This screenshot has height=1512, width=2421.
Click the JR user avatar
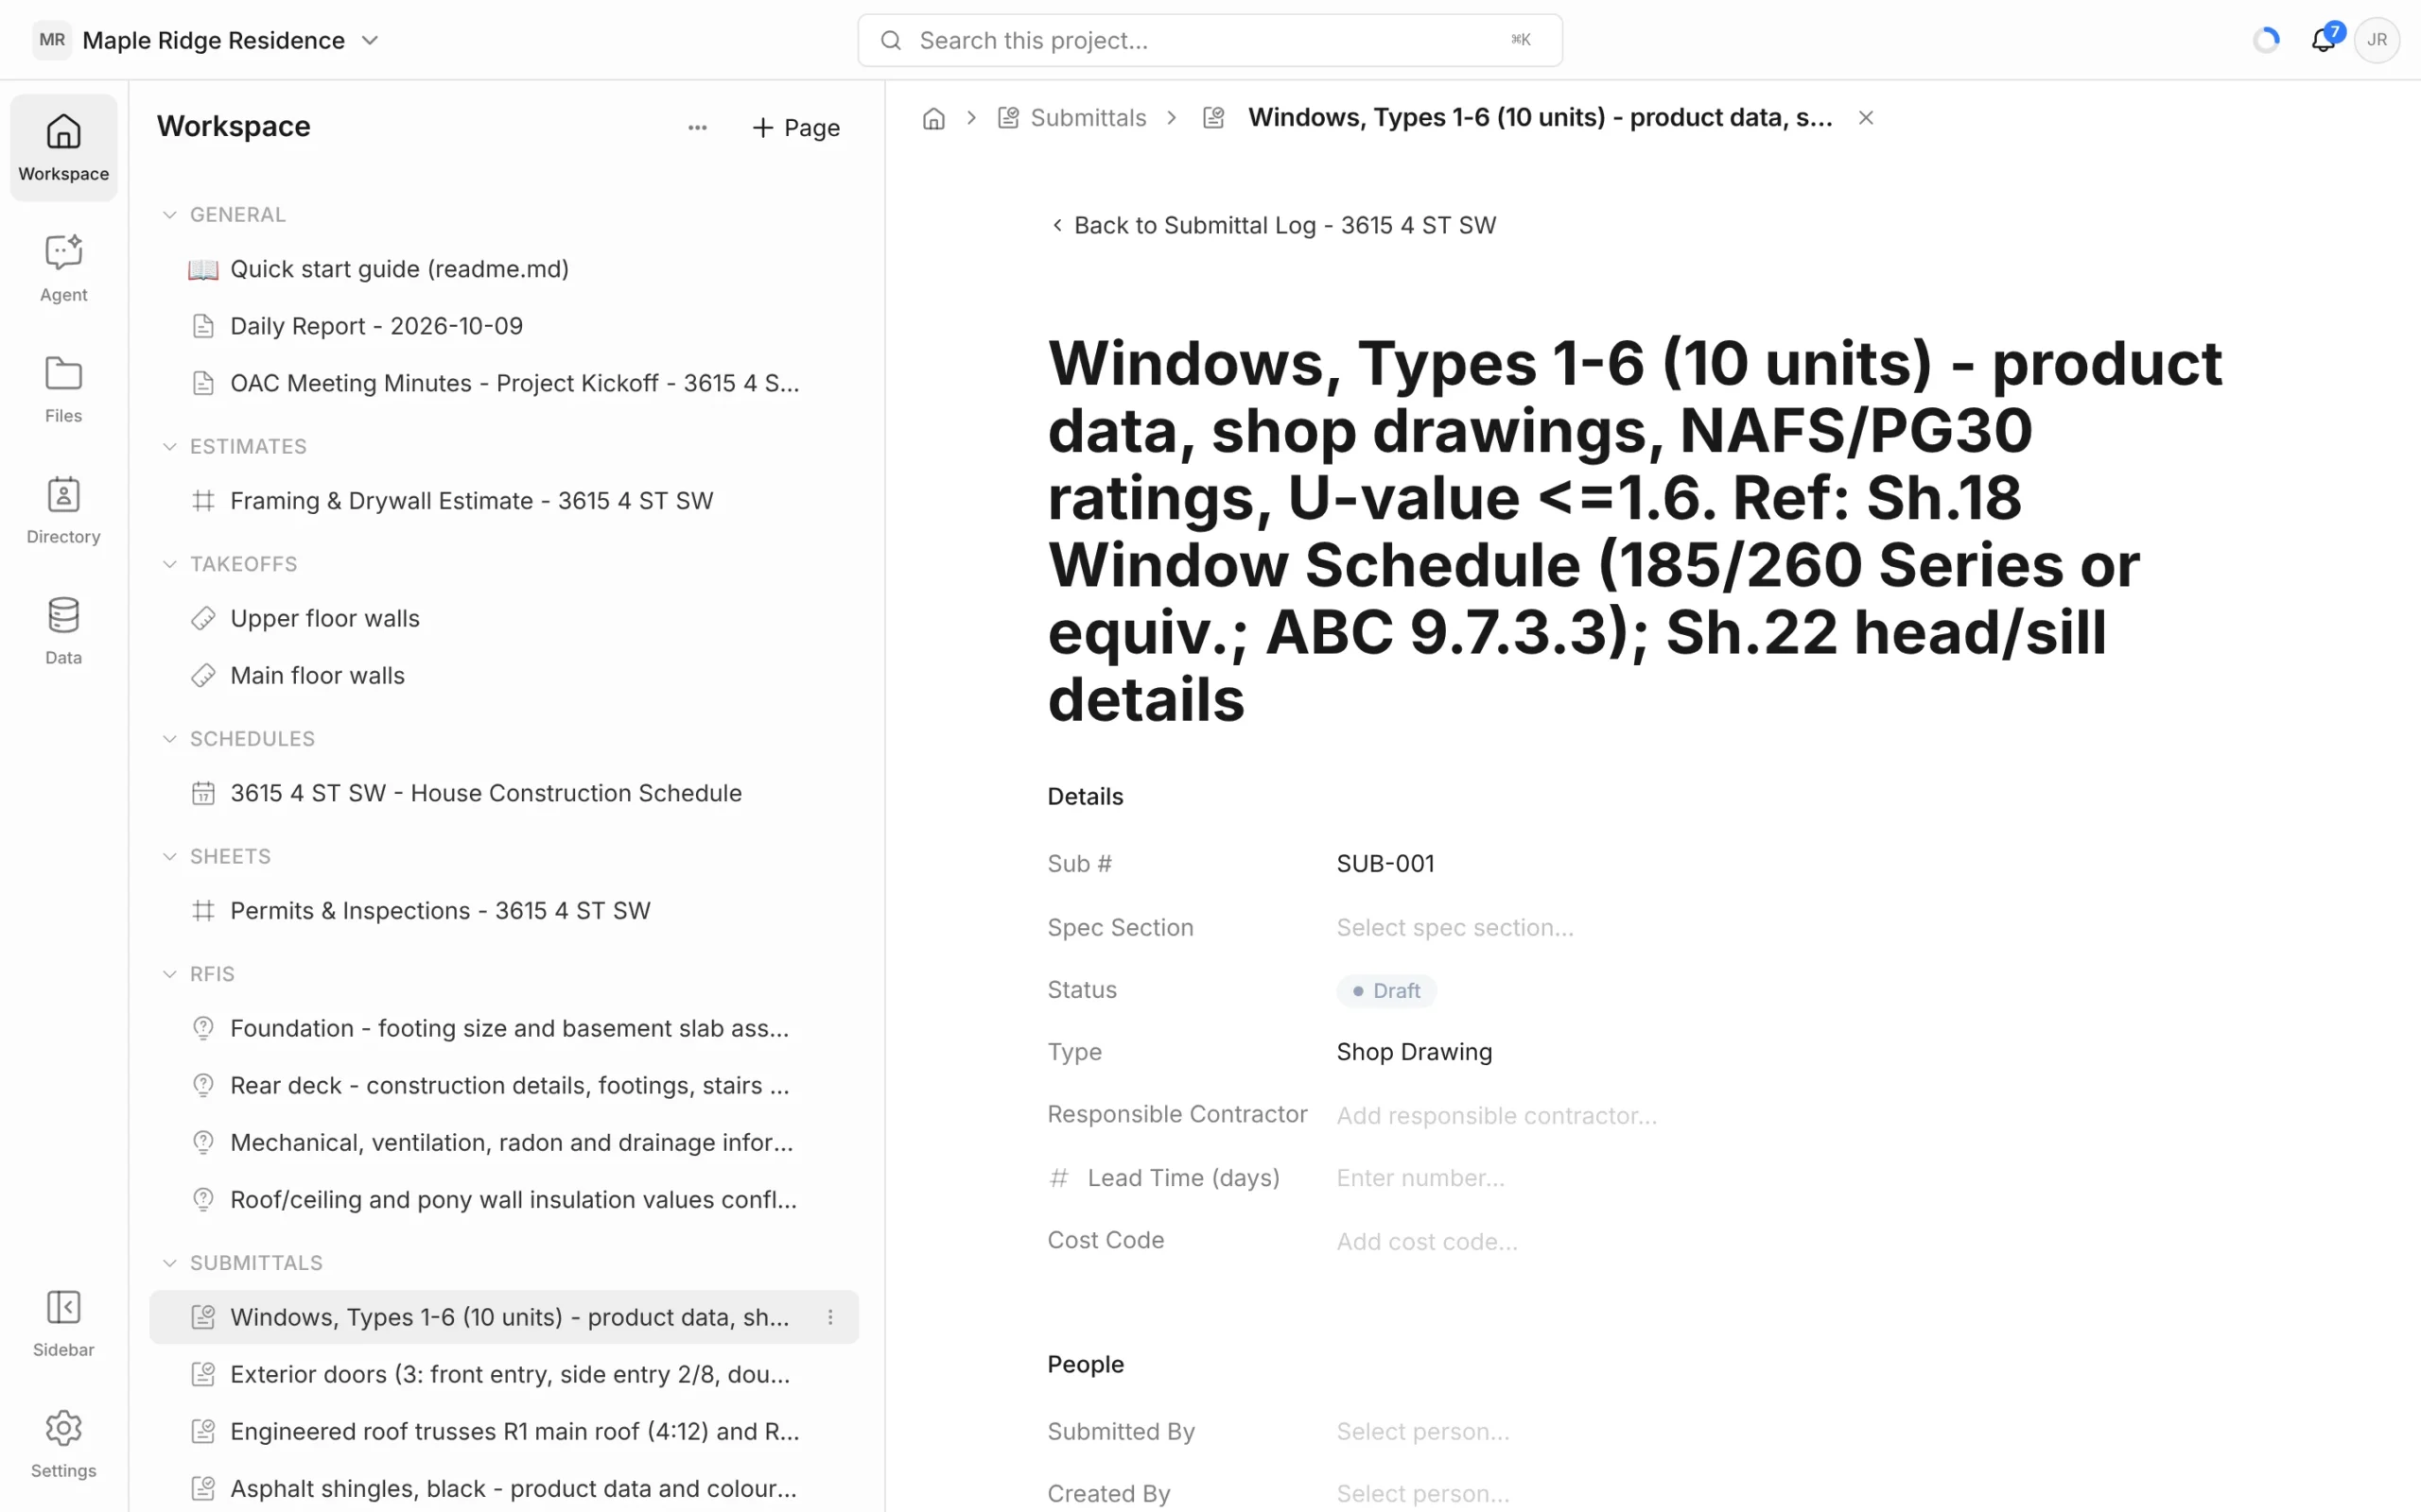[2377, 40]
